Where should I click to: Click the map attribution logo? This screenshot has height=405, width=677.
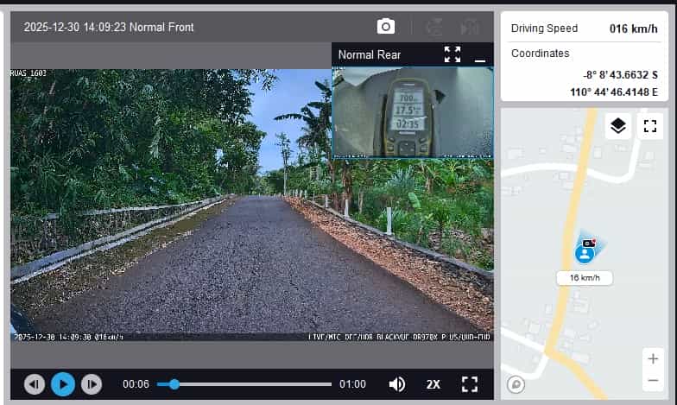click(516, 385)
